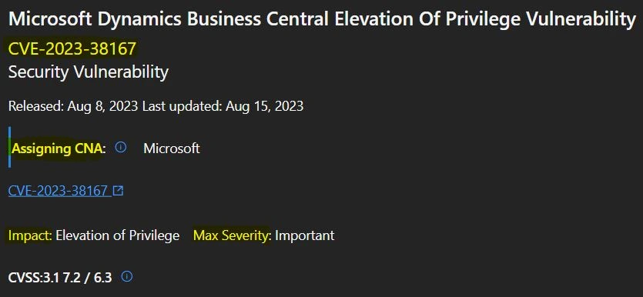Click the highlighted CVE-2023-38167 identifier text
Image resolution: width=643 pixels, height=297 pixels.
(72, 49)
